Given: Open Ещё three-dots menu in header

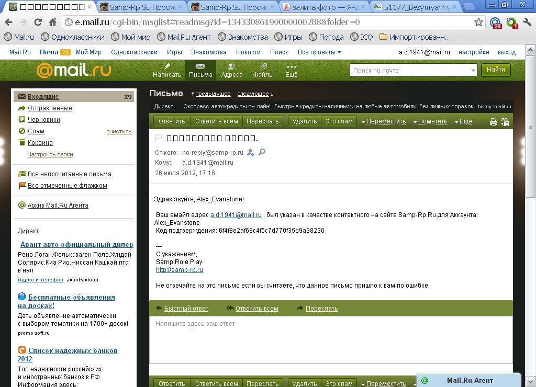Looking at the screenshot, I should [291, 71].
